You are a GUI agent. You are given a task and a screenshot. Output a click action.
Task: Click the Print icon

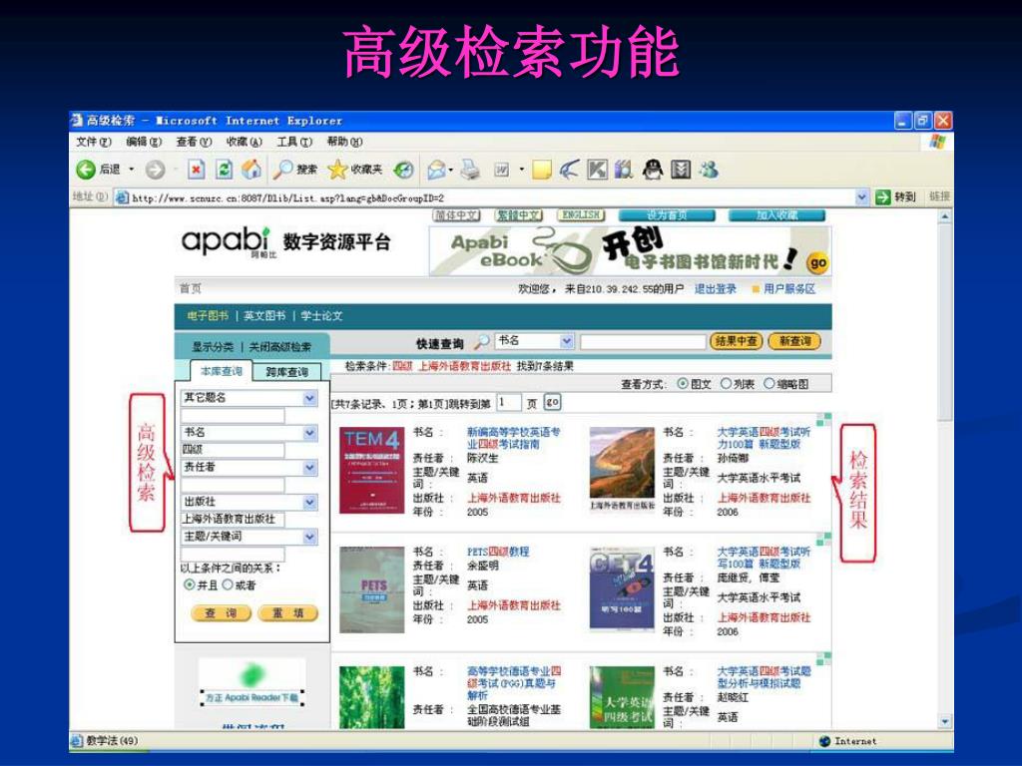point(470,170)
